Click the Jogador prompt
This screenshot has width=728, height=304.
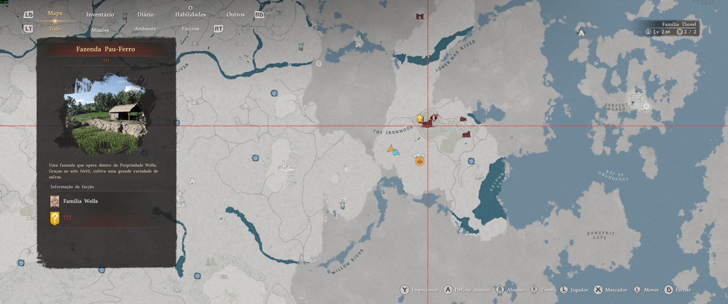[579, 290]
